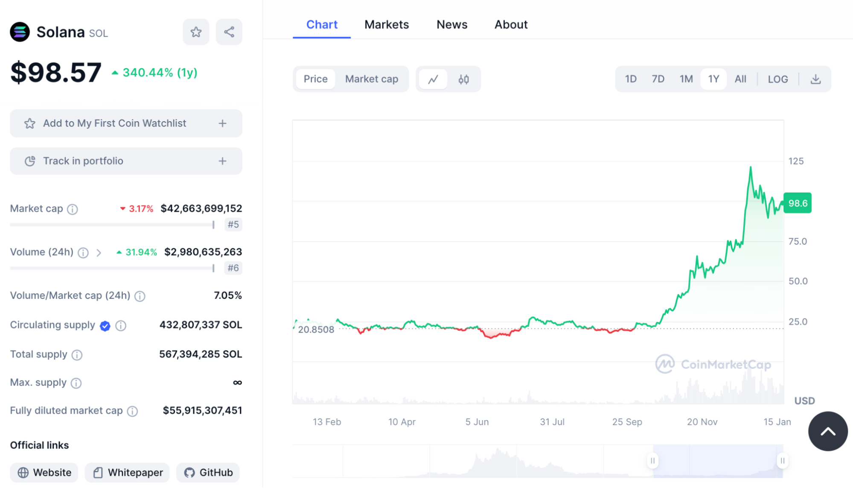Click the right handle of the range selector
853x488 pixels.
tap(782, 461)
